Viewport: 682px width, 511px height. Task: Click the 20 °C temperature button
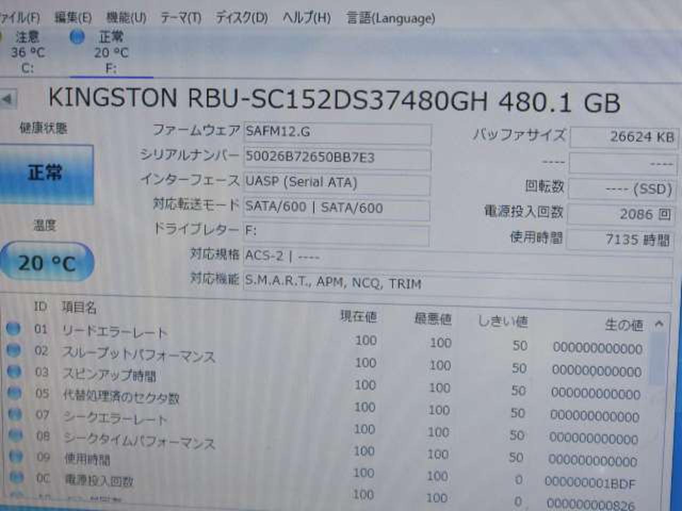47,262
